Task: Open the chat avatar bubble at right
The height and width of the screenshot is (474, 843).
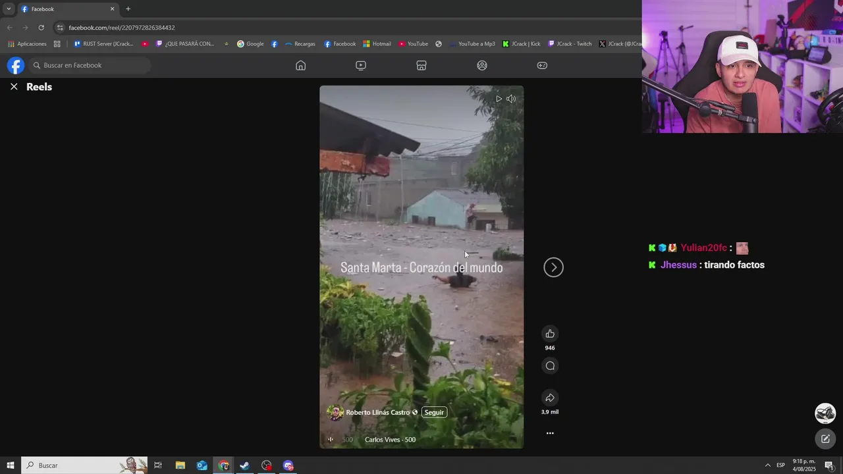Action: (825, 413)
